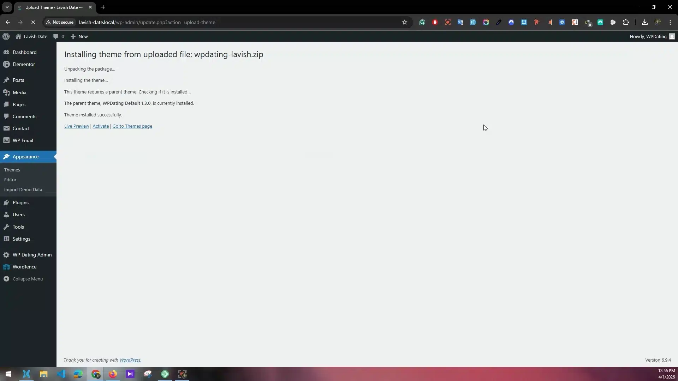The image size is (678, 381).
Task: Open Chrome downloads icon
Action: pos(644,22)
